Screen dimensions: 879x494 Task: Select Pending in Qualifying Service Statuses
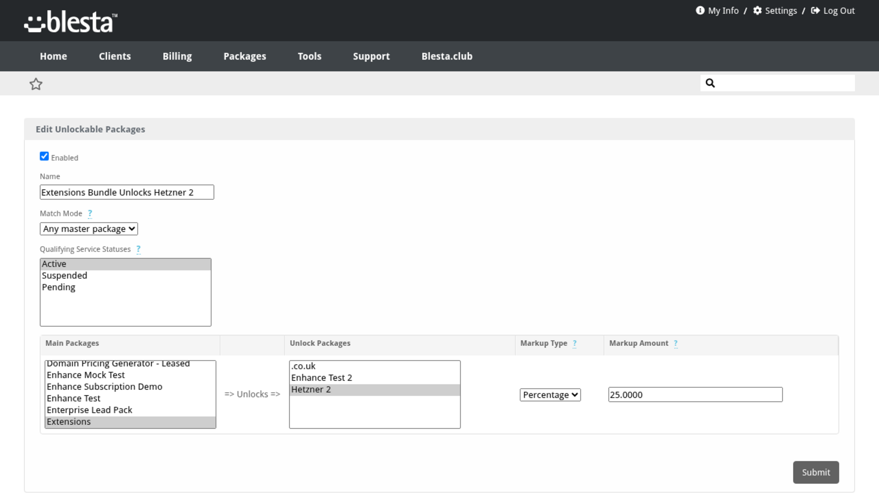point(125,287)
